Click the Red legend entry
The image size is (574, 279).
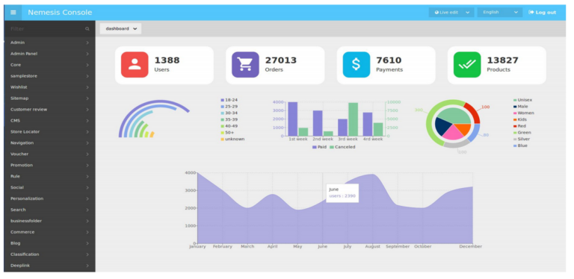click(519, 126)
